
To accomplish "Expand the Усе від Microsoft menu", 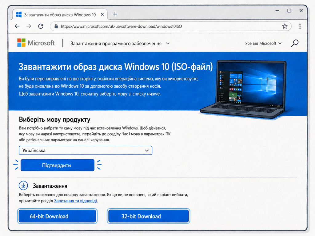I will [x=263, y=43].
